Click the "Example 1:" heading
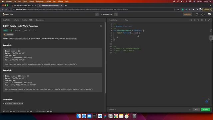This screenshot has width=213, height=120. [7, 45]
